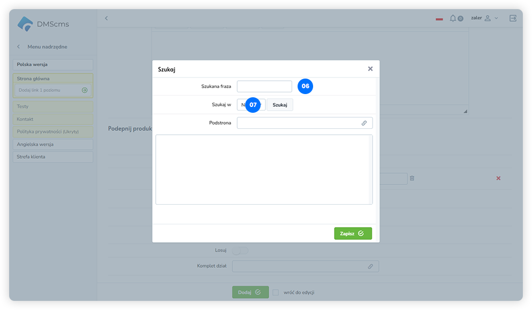Collapse sidebar with the top-bar back arrow
This screenshot has height=310, width=532.
pos(106,18)
